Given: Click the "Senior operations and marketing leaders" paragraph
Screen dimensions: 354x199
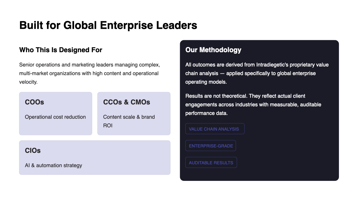Looking at the screenshot, I should click(x=89, y=73).
